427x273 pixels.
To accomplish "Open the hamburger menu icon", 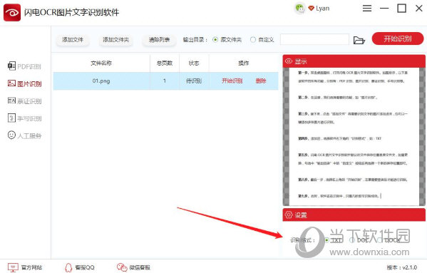I will pos(367,9).
